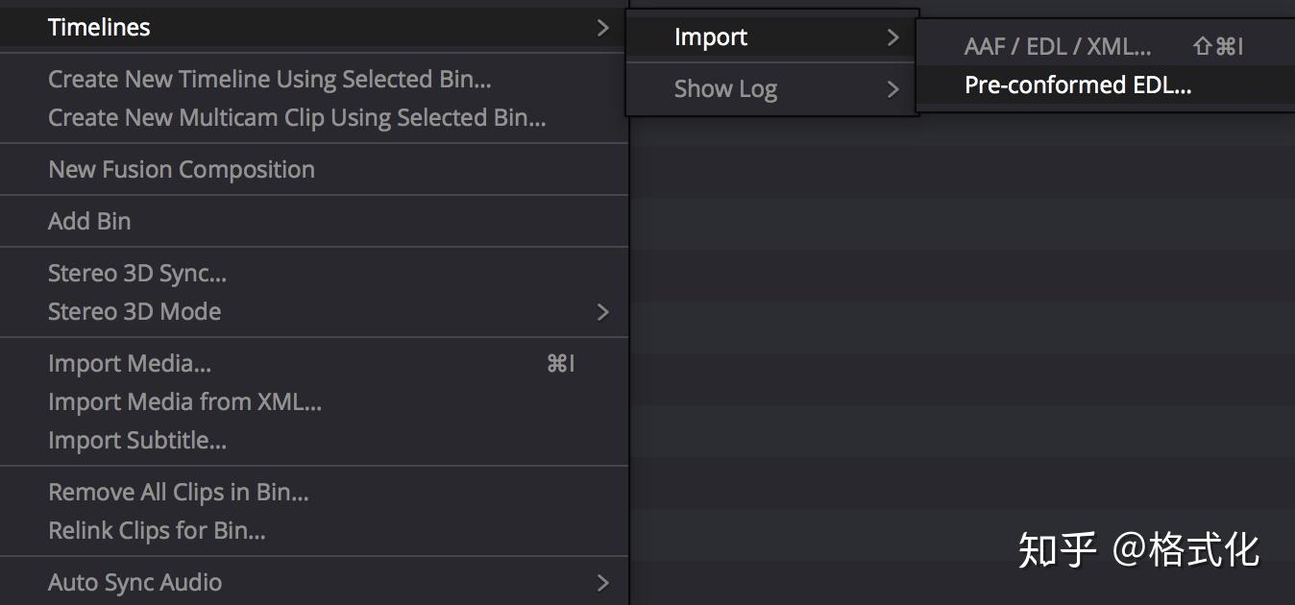Open the Timelines submenu entry
The image size is (1295, 605).
coord(100,28)
